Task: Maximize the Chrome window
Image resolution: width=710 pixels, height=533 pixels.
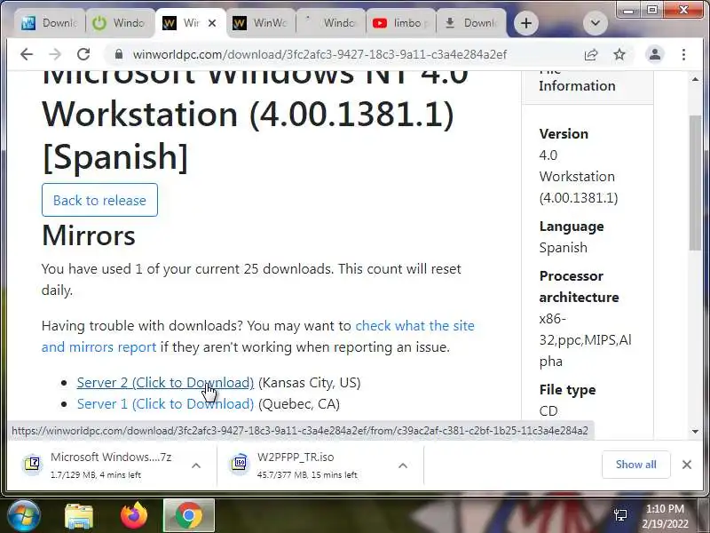Action: tap(652, 10)
